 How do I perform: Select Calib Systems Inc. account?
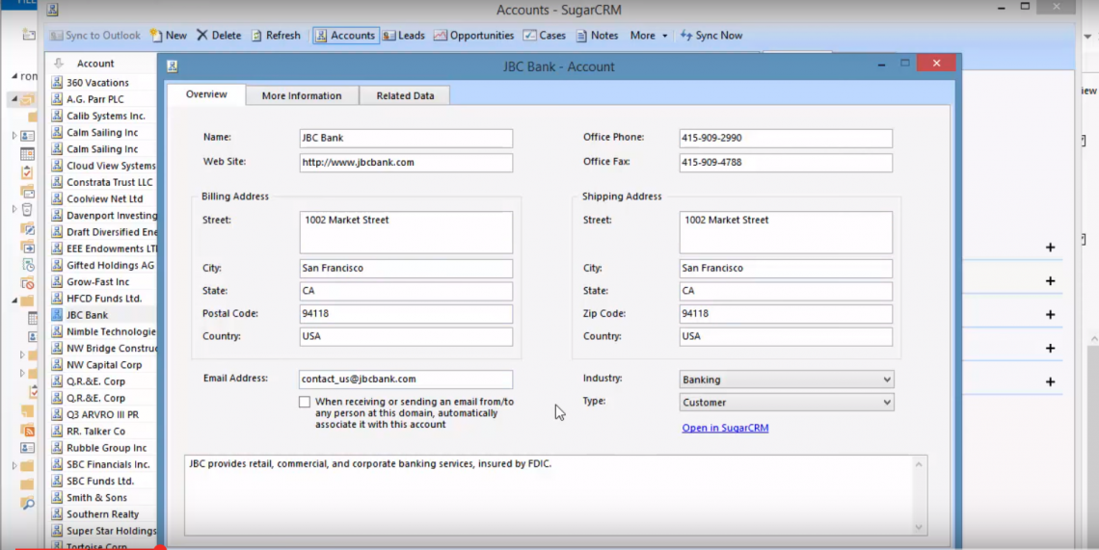106,116
